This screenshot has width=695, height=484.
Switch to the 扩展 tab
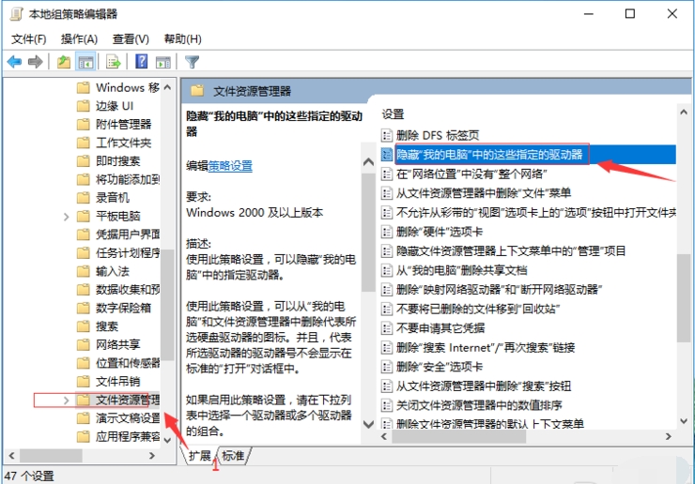(x=199, y=455)
